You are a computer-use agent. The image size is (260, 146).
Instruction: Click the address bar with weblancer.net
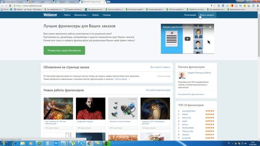point(111,6)
